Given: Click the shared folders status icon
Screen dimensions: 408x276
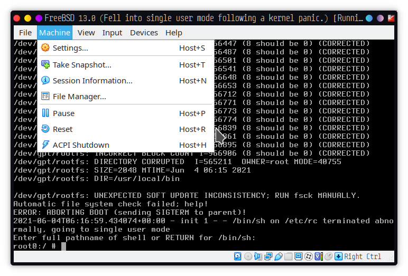Looking at the screenshot, I should tap(288, 256).
